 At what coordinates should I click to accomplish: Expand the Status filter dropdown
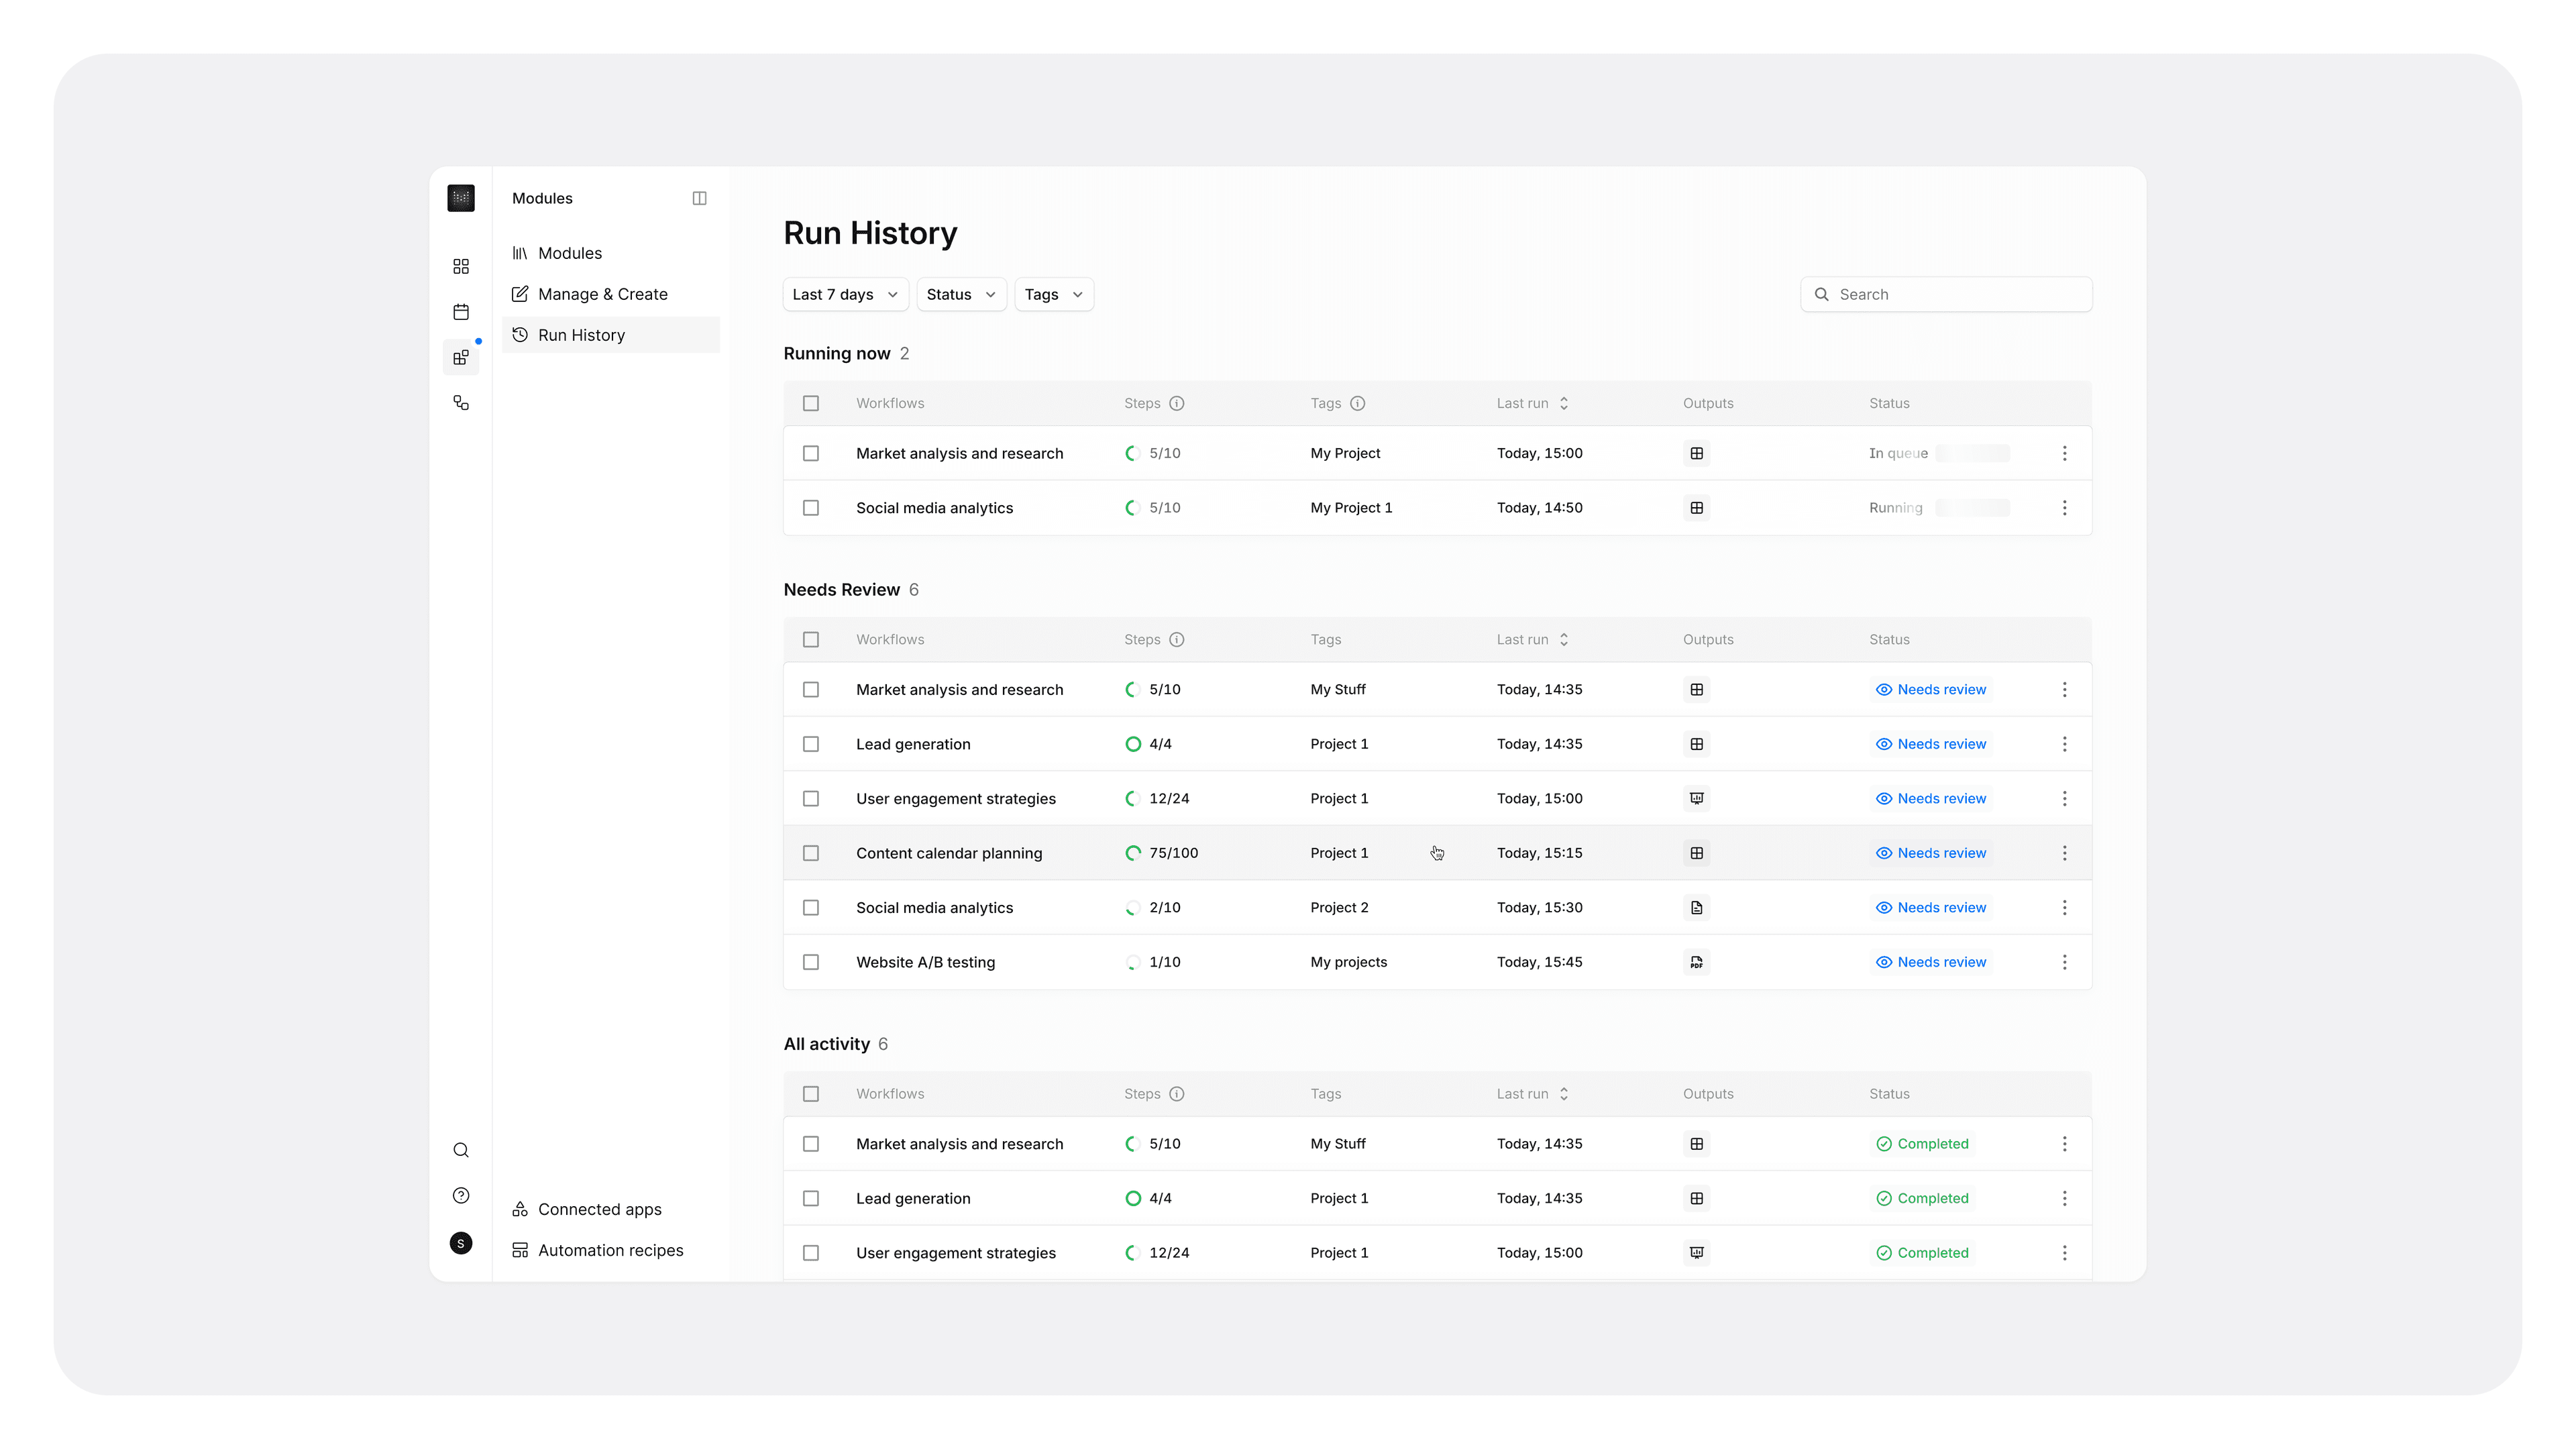point(960,294)
